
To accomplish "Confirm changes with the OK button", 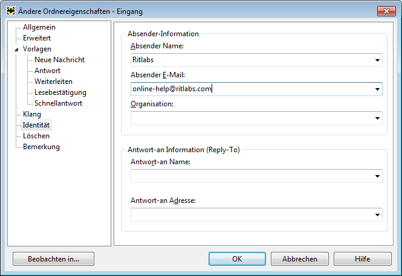I will point(237,259).
